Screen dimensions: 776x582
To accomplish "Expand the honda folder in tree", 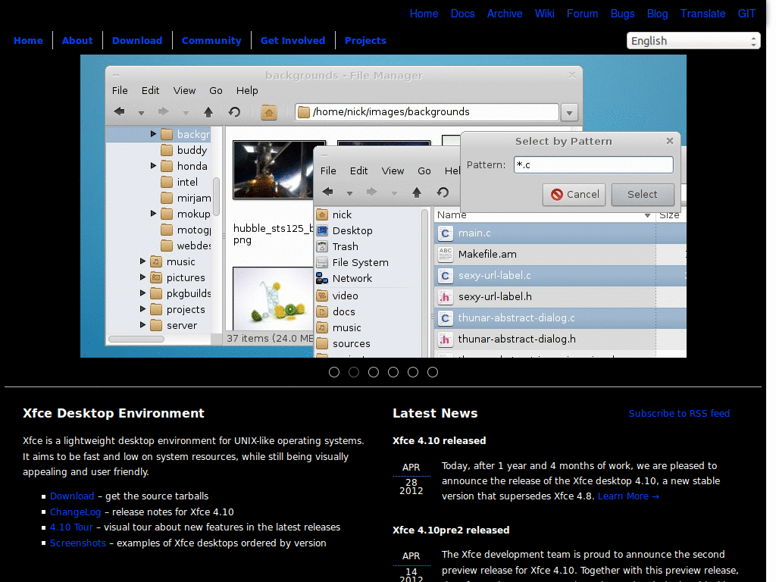I will pos(153,166).
